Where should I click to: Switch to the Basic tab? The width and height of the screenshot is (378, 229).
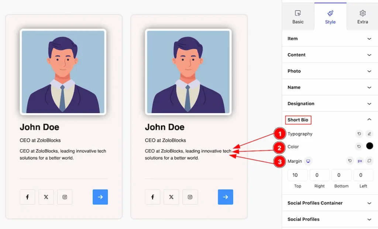click(298, 17)
